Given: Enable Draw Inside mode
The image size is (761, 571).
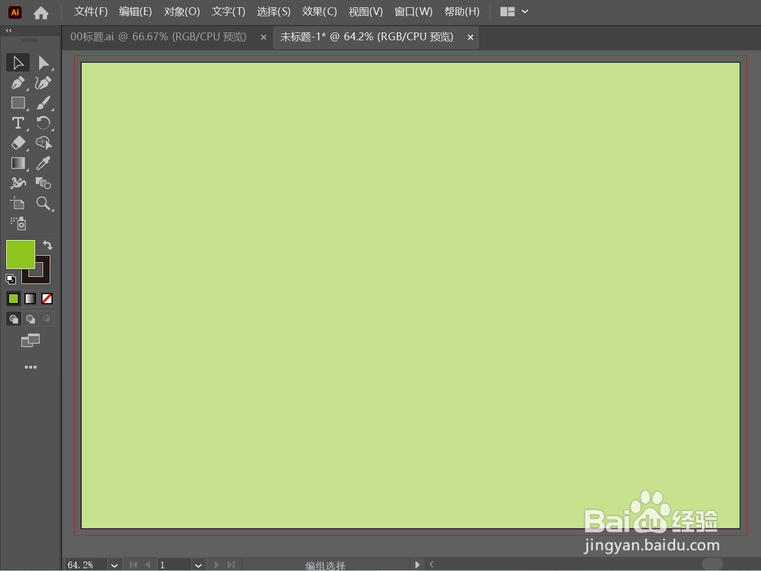Looking at the screenshot, I should pyautogui.click(x=47, y=319).
